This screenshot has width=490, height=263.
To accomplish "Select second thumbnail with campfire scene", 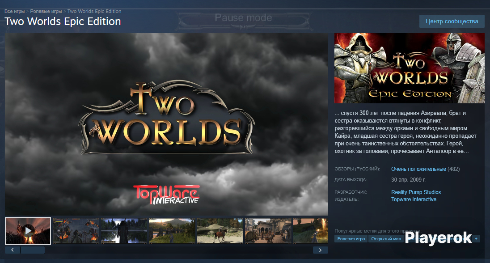I will [76, 231].
